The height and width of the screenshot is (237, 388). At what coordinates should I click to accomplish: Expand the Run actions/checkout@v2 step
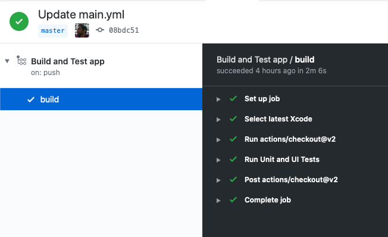[x=218, y=140]
